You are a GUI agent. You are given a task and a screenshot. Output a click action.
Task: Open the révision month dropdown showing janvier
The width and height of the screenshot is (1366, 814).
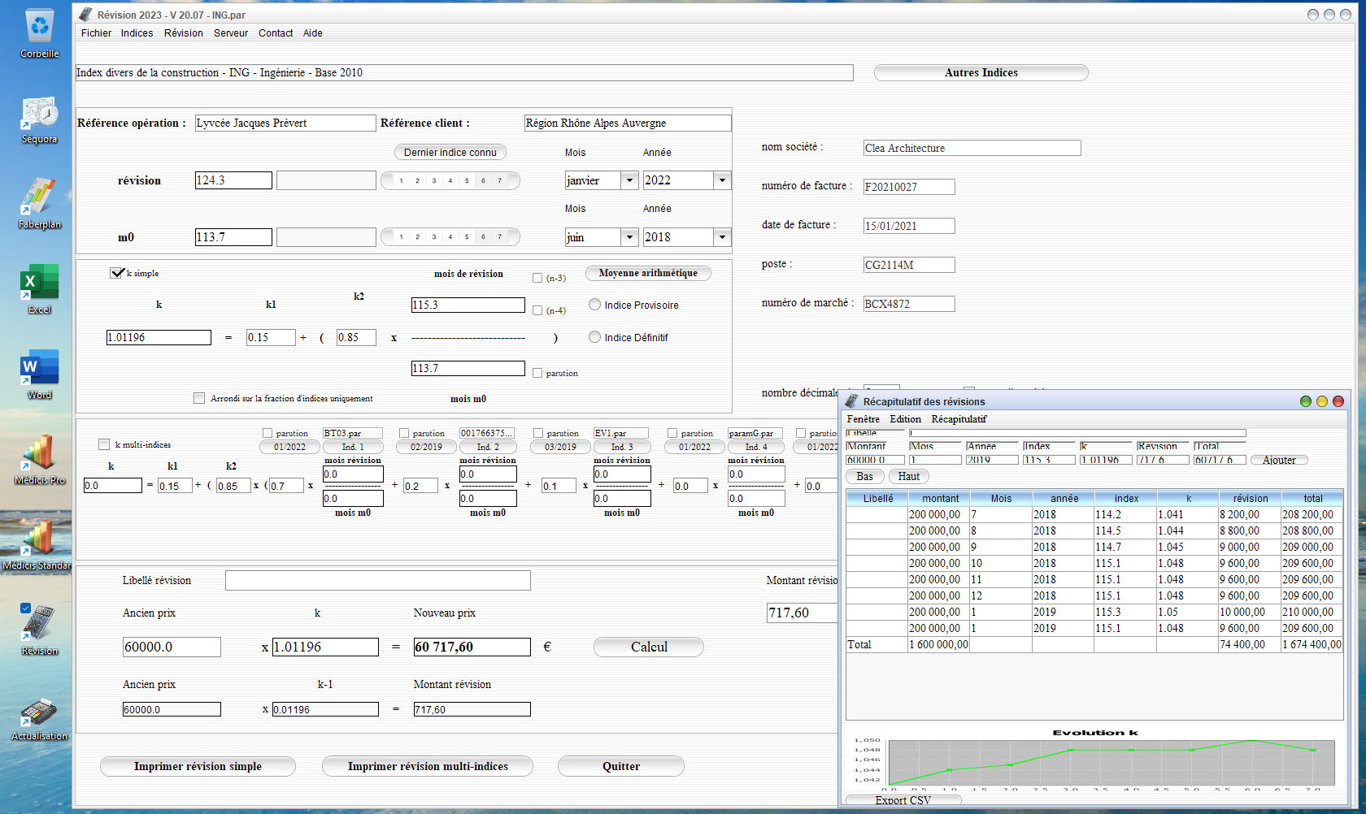pos(629,180)
